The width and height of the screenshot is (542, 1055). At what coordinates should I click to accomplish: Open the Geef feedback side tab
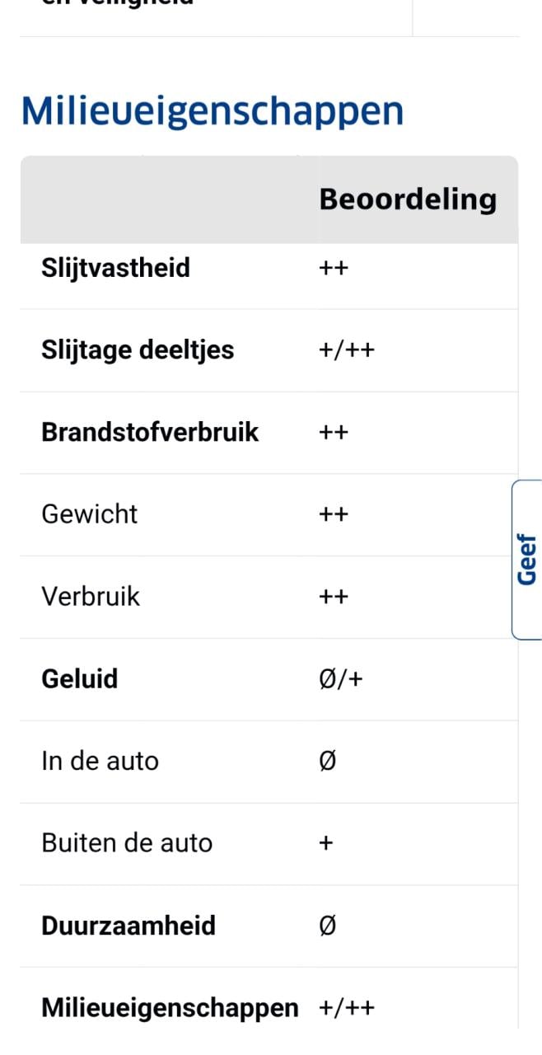coord(527,556)
